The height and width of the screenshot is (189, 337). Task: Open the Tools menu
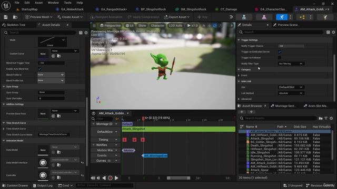pyautogui.click(x=67, y=3)
